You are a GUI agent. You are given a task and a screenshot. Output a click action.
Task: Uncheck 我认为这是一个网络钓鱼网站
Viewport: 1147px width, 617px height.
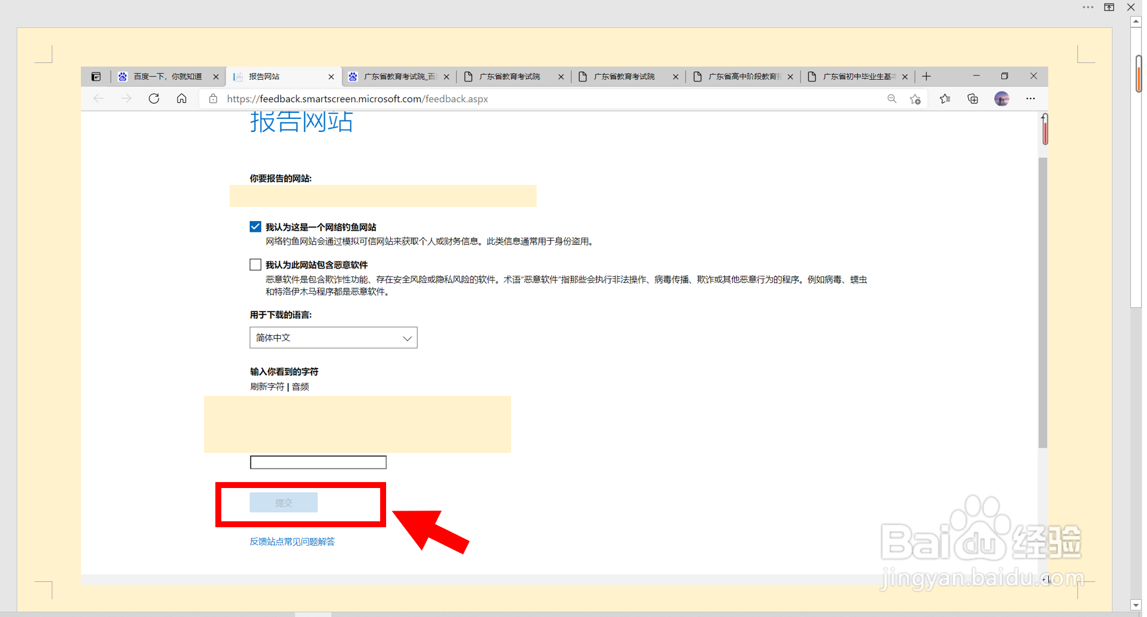tap(255, 226)
